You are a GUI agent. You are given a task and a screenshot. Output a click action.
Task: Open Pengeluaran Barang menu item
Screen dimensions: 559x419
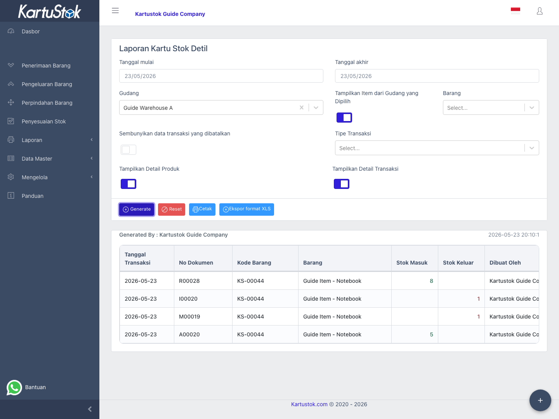[x=50, y=84]
